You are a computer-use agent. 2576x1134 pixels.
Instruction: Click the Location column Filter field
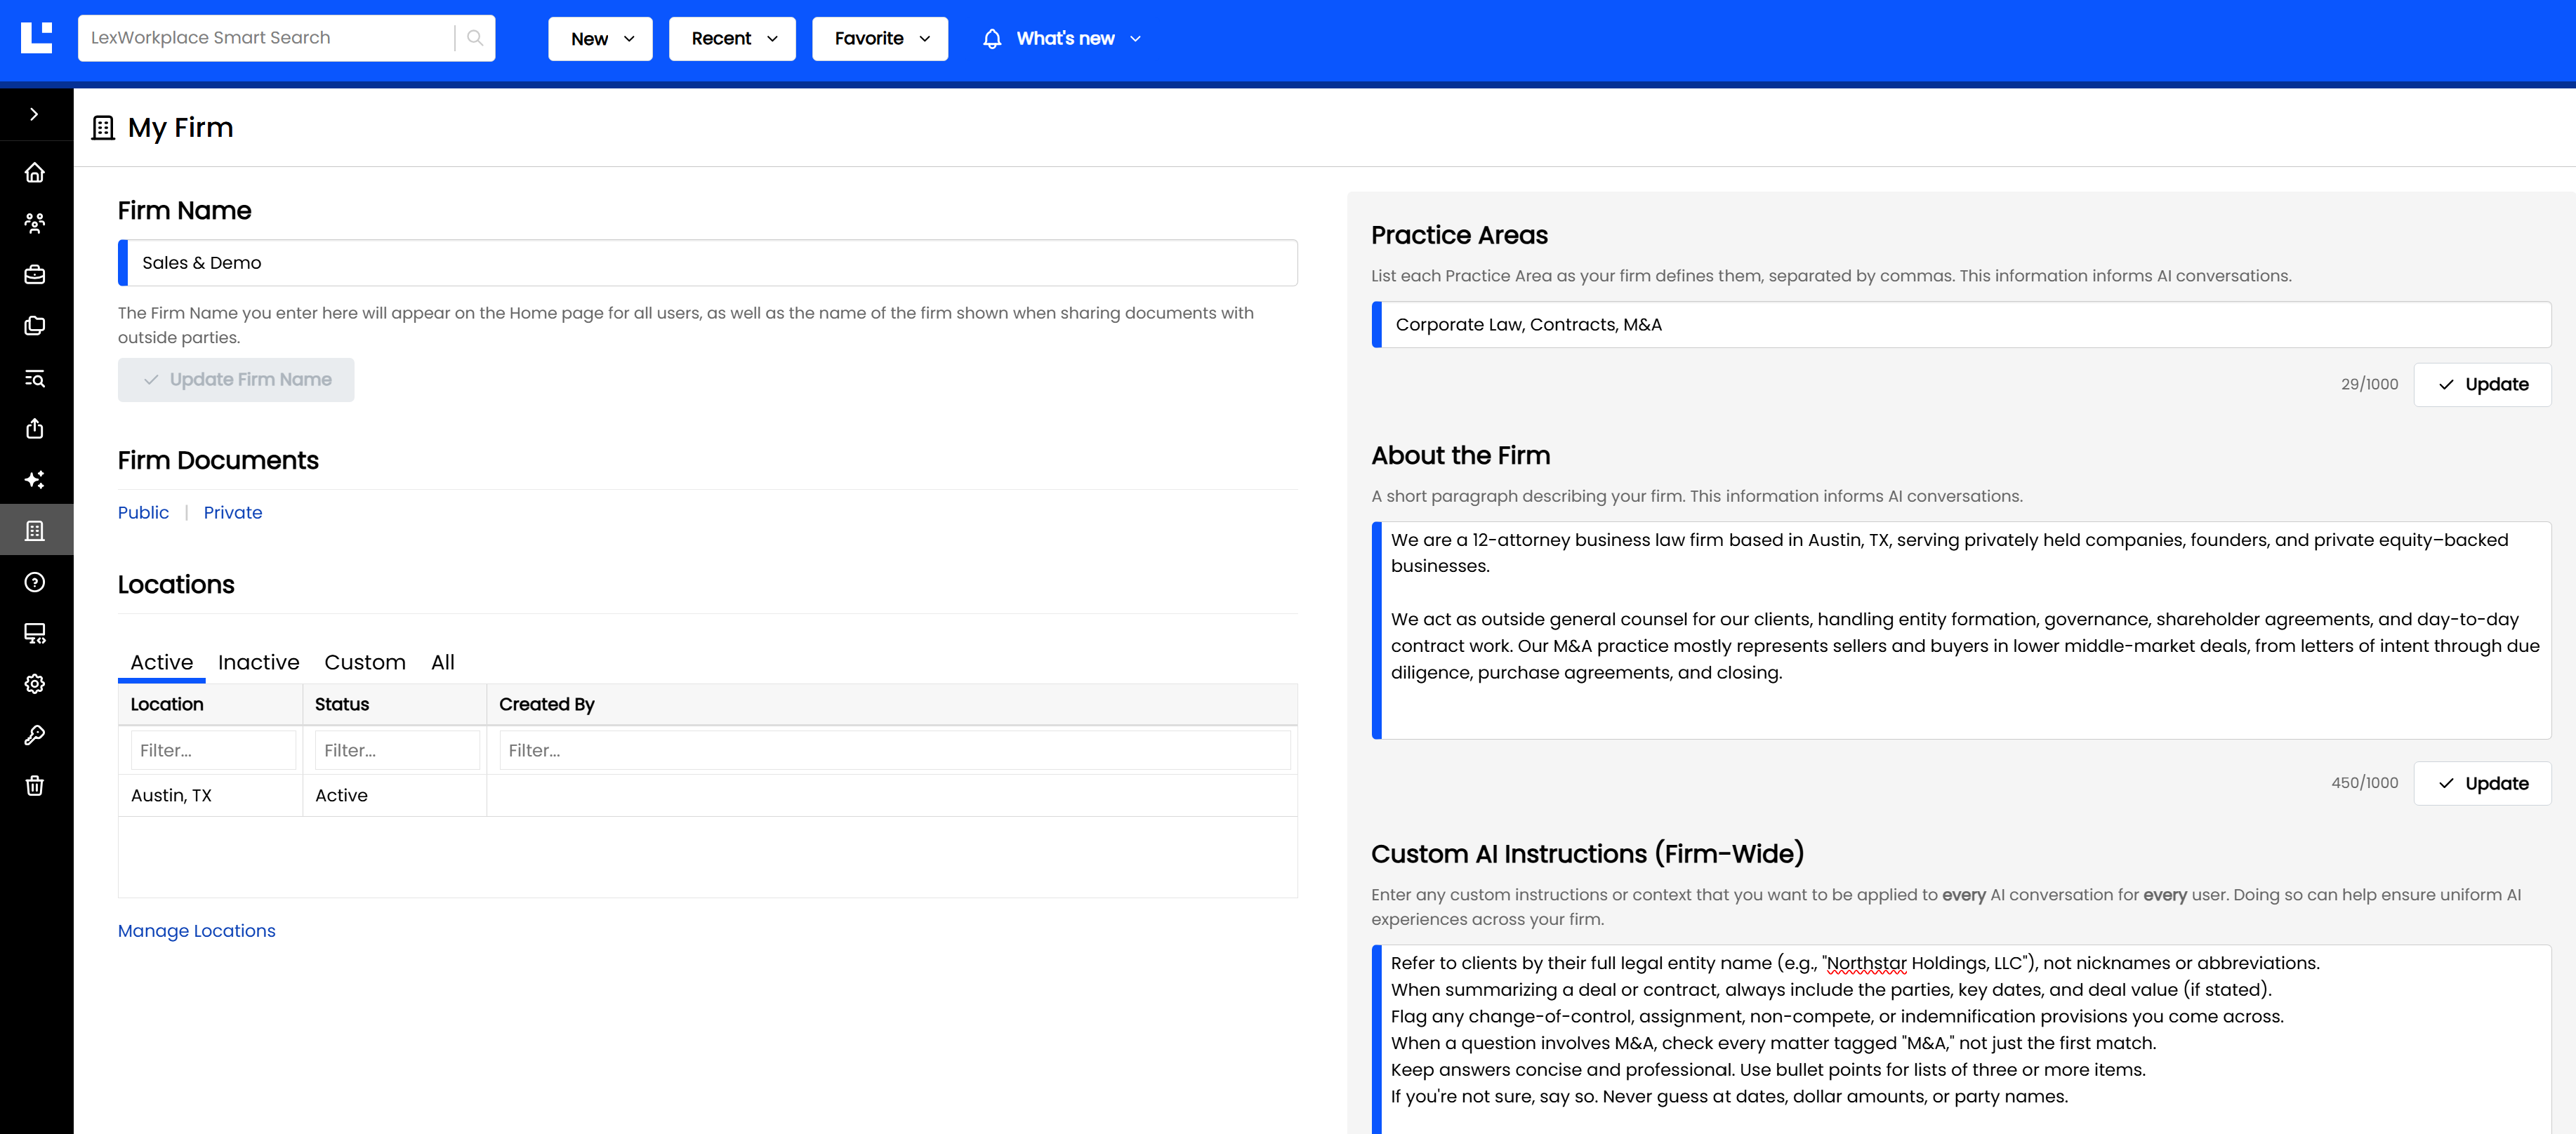tap(213, 750)
